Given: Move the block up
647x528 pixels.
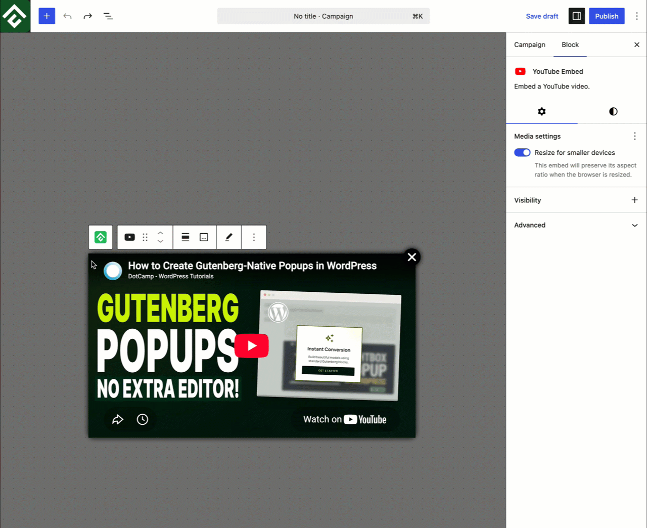Looking at the screenshot, I should click(160, 233).
